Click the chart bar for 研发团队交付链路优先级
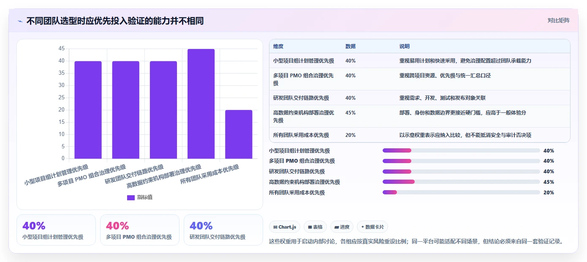Viewport: 587px width, 262px height. pos(163,110)
